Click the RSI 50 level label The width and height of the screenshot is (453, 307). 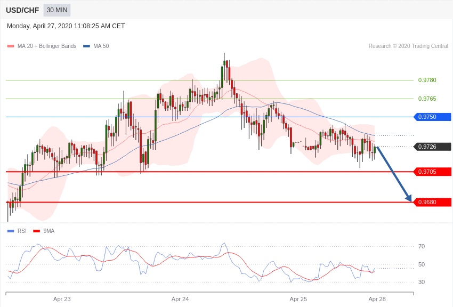coord(422,264)
